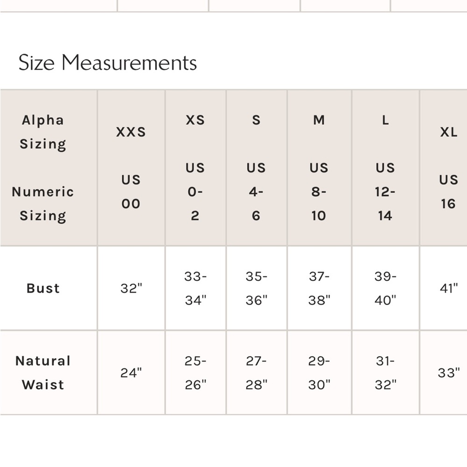
Task: Click the 24" natural waist cell
Action: 131,373
